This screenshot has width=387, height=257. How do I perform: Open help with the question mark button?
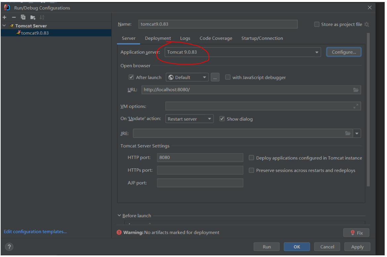[x=9, y=247]
